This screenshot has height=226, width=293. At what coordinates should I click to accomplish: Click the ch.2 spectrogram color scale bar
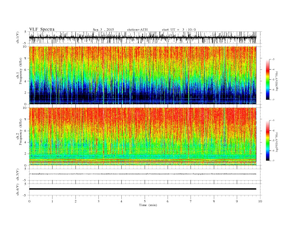[x=267, y=140]
